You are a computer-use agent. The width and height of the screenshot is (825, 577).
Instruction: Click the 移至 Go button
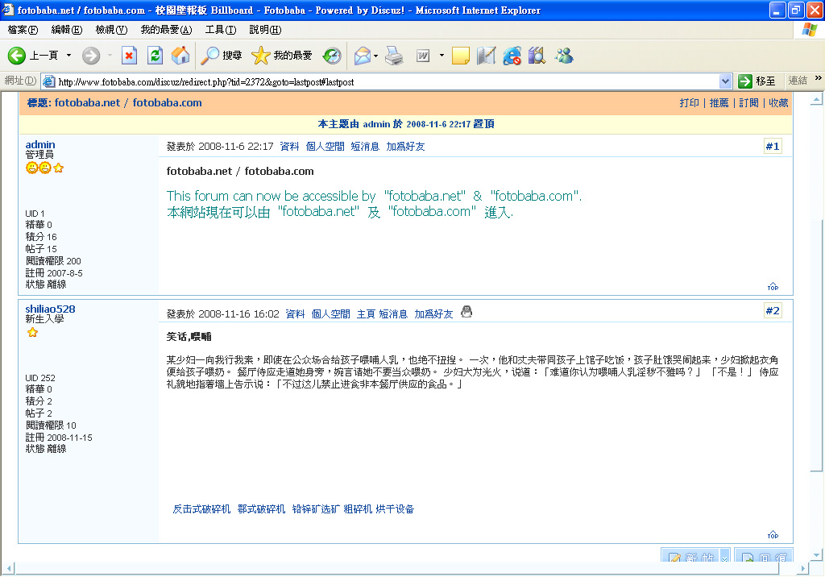757,81
